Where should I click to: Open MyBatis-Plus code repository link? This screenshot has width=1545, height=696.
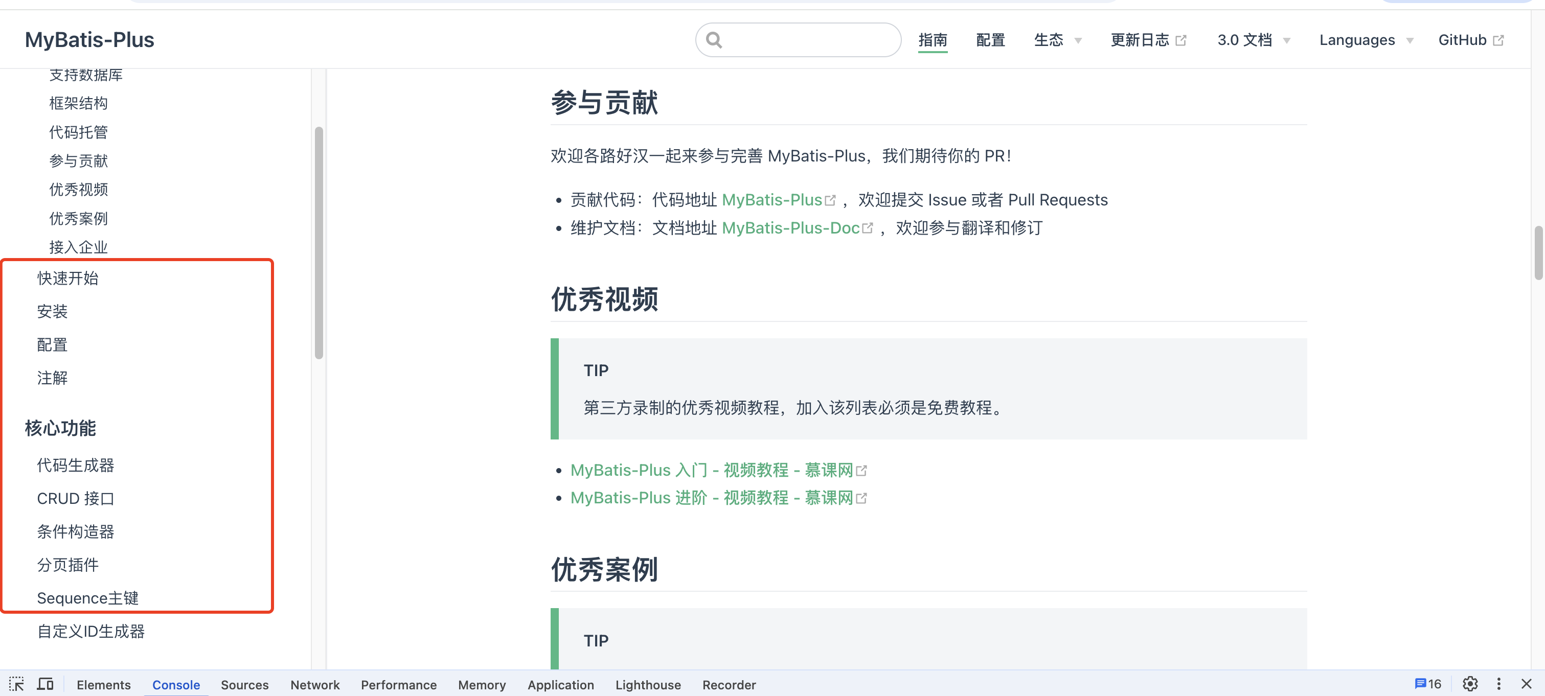(771, 200)
